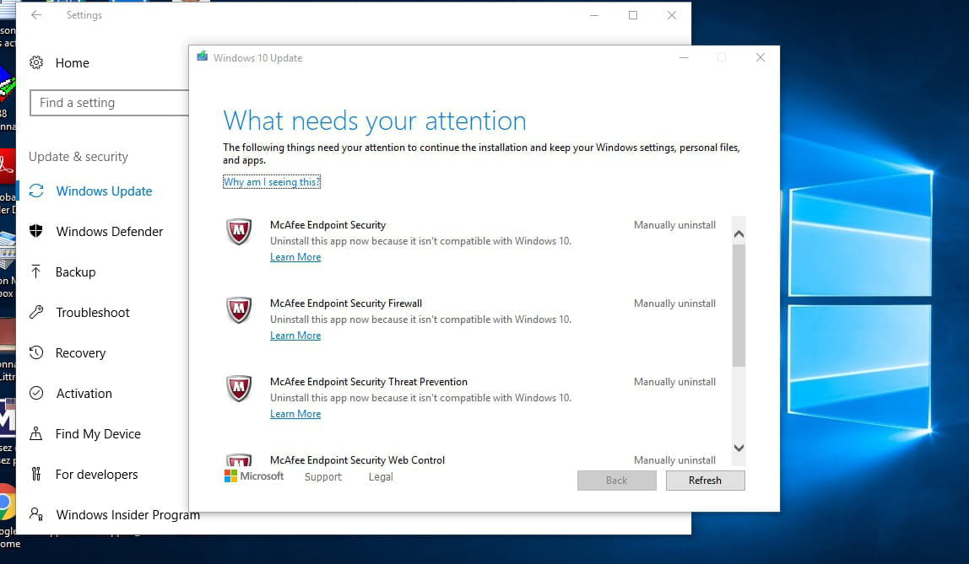Screen dimensions: 969x564
Task: Click the Windows Update sync arrows icon
Action: point(36,191)
